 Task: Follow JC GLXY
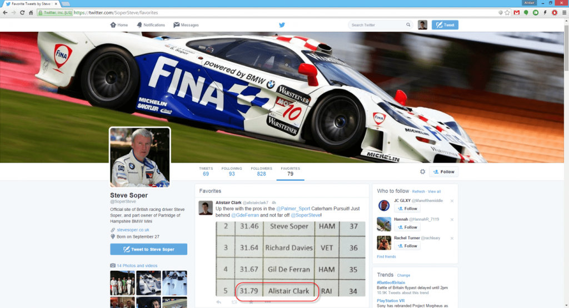(x=407, y=209)
